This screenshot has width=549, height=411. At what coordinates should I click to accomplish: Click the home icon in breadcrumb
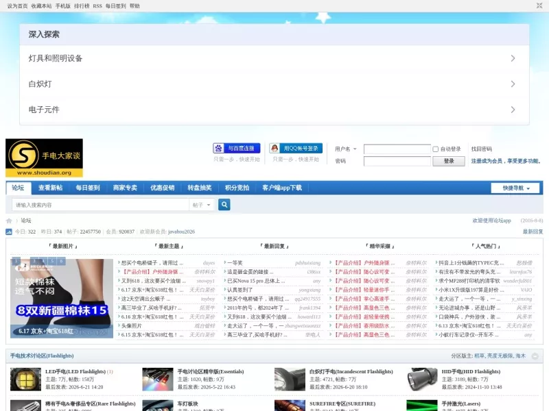pos(9,221)
